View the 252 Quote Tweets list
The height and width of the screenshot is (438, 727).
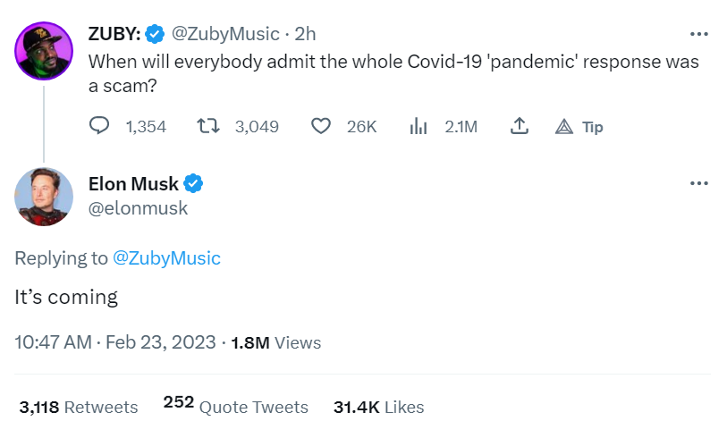[x=236, y=407]
